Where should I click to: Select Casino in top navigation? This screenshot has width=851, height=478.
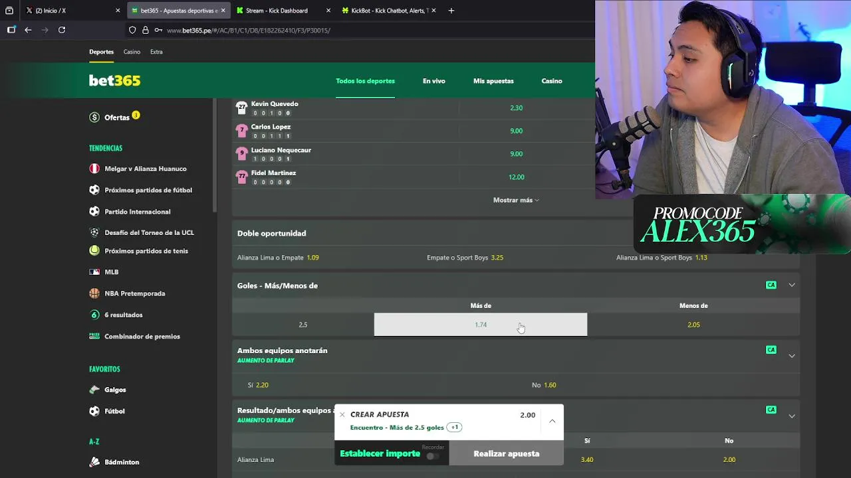132,52
